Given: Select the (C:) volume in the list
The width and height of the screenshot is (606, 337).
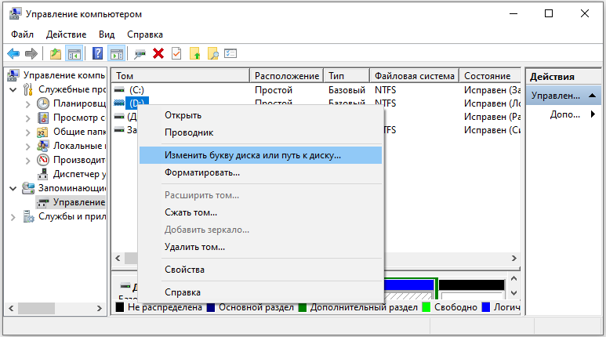Looking at the screenshot, I should click(136, 90).
